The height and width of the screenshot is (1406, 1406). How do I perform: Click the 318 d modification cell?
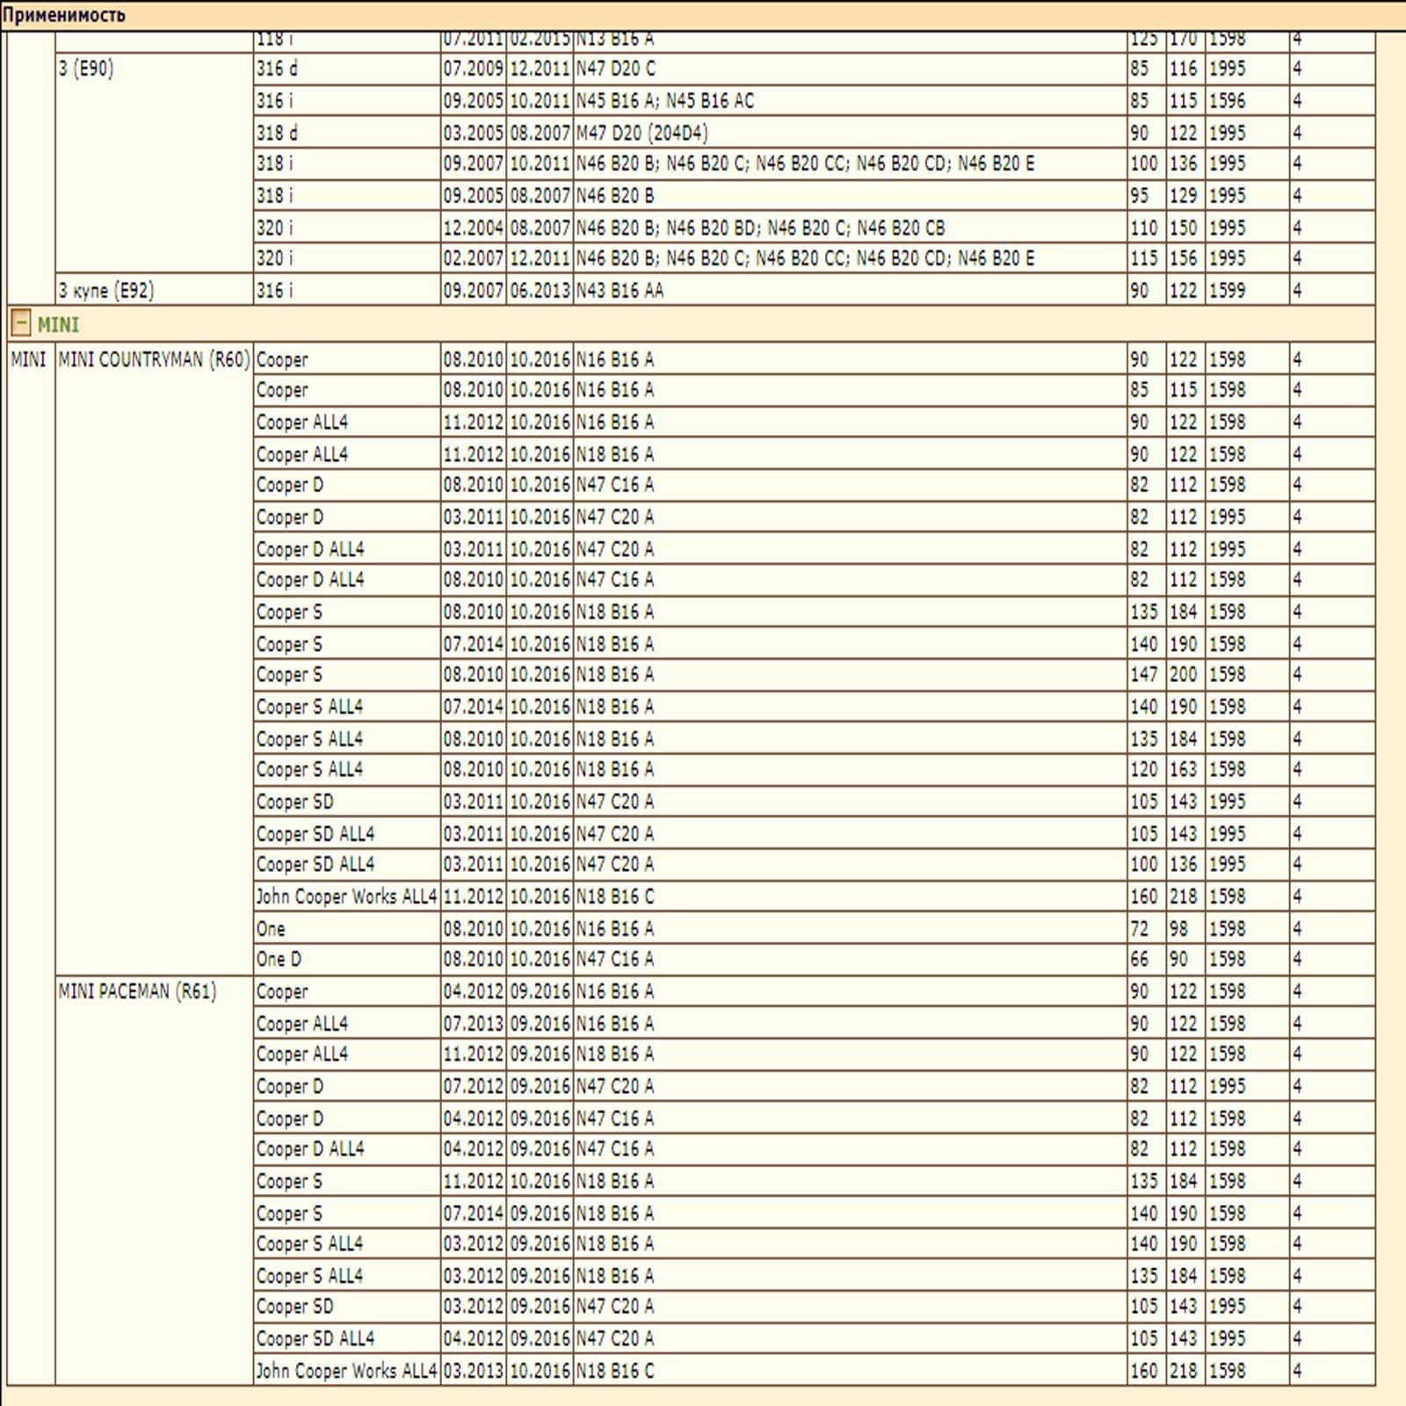[278, 133]
